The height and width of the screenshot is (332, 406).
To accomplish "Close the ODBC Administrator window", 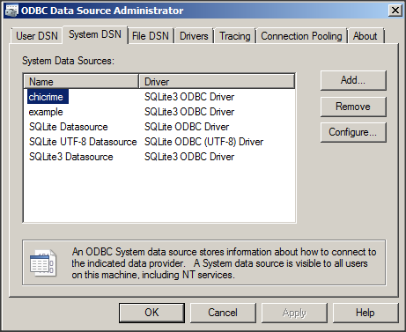I will tap(395, 11).
